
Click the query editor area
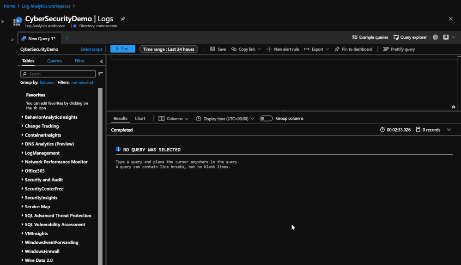pyautogui.click(x=282, y=82)
